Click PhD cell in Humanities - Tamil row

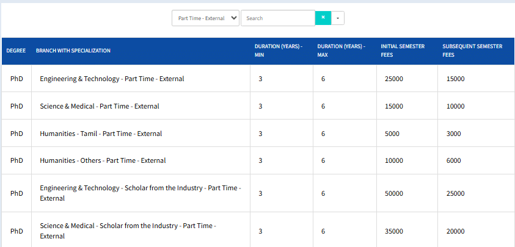[16, 134]
